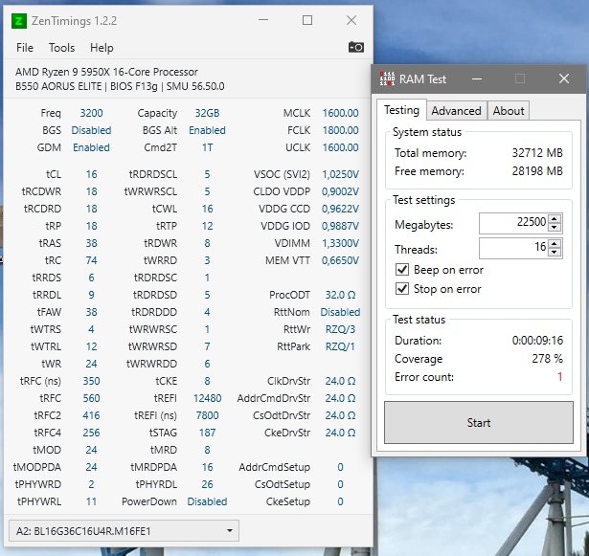Viewport: 589px width, 556px height.
Task: Click the ZenTimings camera screenshot icon
Action: 355,47
